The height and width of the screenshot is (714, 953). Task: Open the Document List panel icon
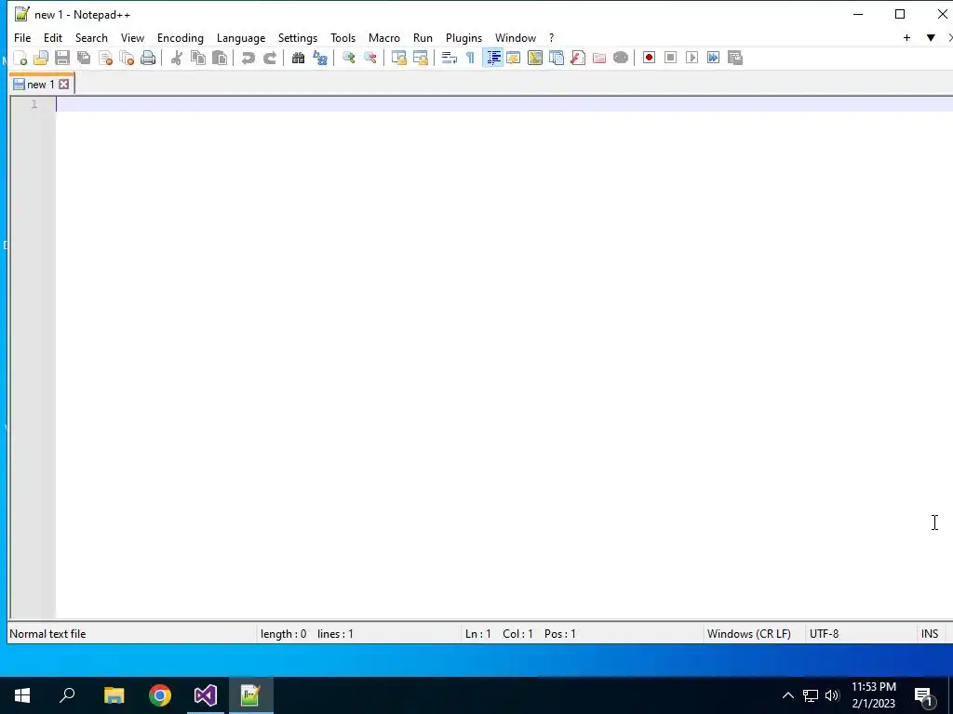(557, 58)
